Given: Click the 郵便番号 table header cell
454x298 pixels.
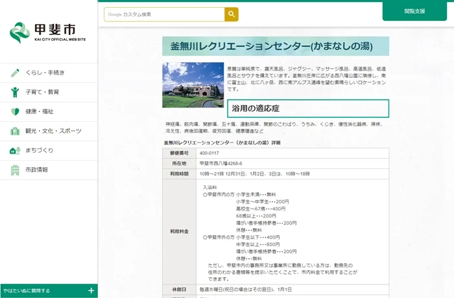Looking at the screenshot, I should [179, 153].
